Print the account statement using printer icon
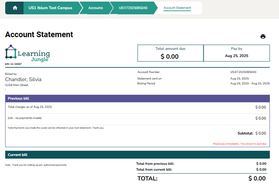This screenshot has height=184, width=279. click(x=263, y=37)
